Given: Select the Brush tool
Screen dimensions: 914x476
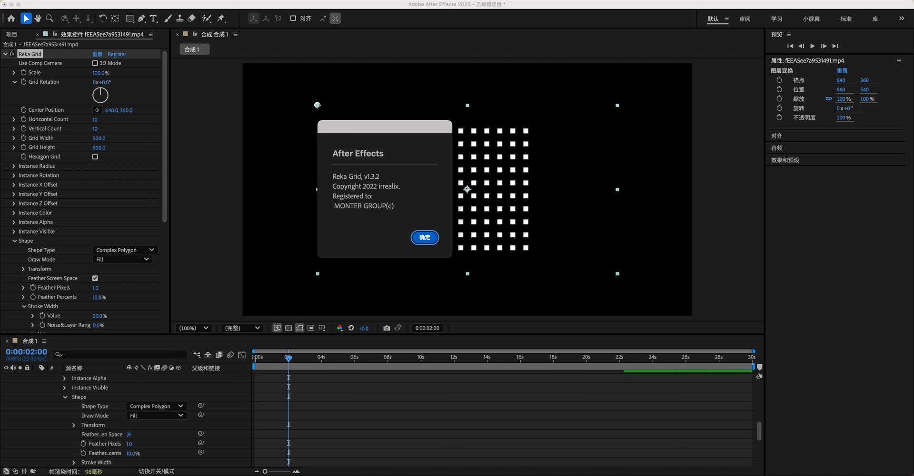Looking at the screenshot, I should pos(168,19).
